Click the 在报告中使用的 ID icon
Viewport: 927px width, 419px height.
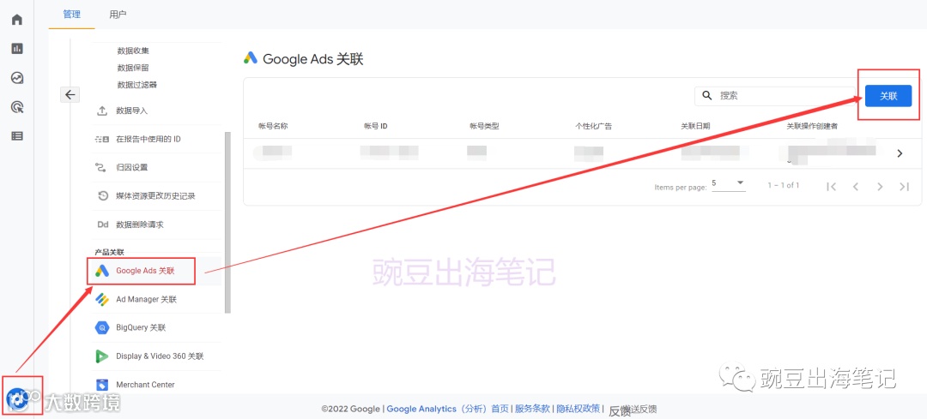101,140
